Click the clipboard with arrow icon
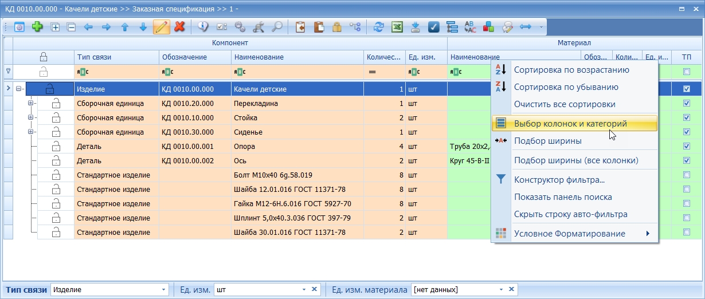The width and height of the screenshot is (705, 299). click(x=300, y=27)
